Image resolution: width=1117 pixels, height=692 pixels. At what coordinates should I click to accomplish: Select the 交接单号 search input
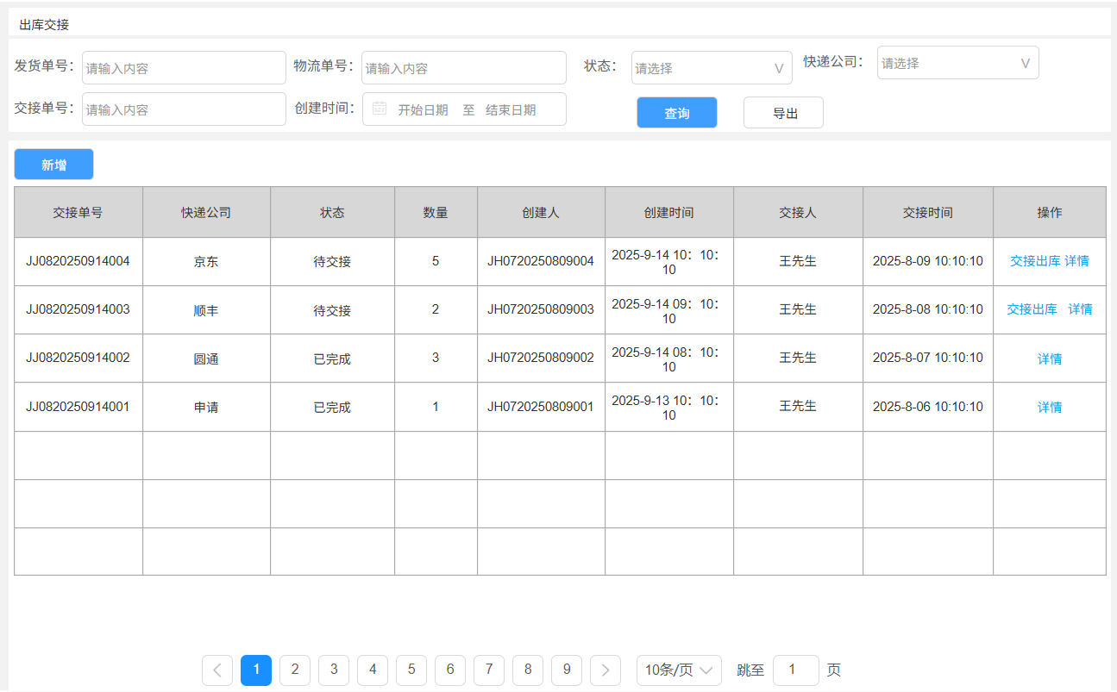coord(184,109)
